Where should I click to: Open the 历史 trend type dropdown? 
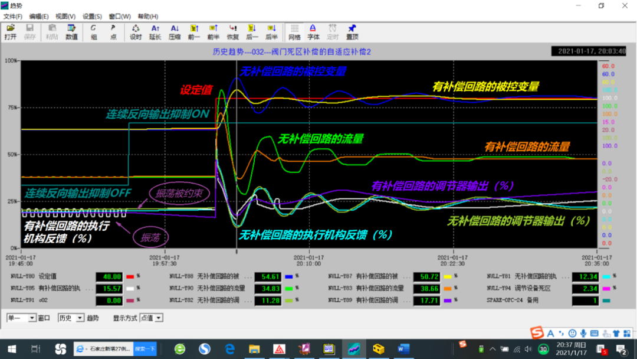(80, 318)
